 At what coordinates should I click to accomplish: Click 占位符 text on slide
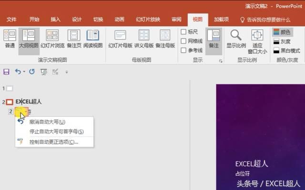(243, 173)
